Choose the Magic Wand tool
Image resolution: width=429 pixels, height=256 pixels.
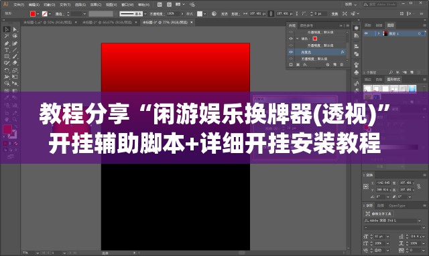(x=7, y=36)
